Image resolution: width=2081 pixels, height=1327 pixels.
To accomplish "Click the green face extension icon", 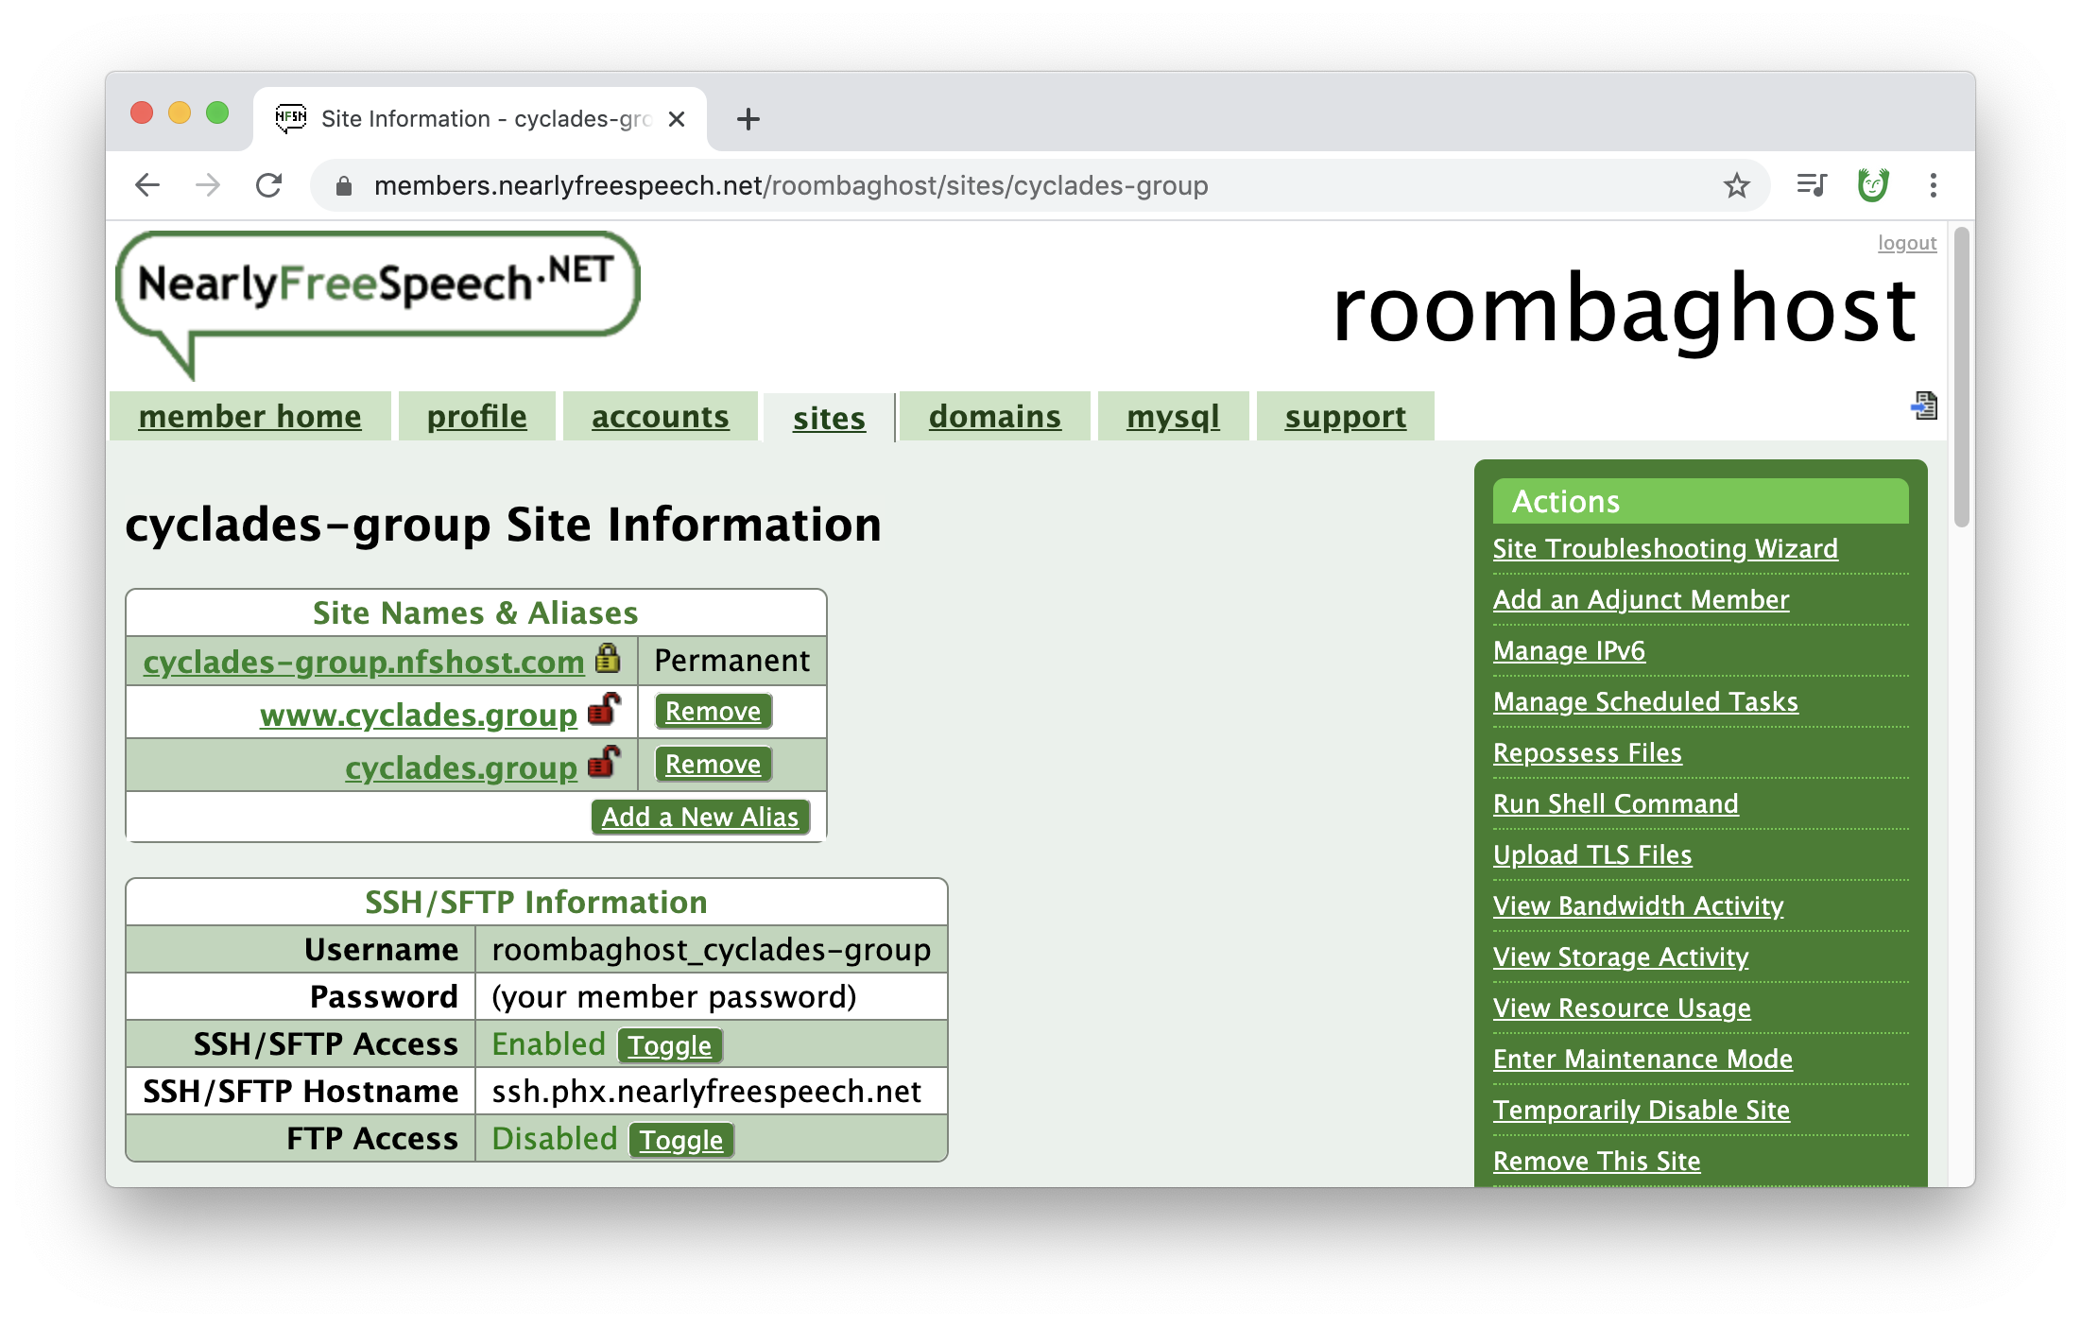I will pyautogui.click(x=1872, y=185).
